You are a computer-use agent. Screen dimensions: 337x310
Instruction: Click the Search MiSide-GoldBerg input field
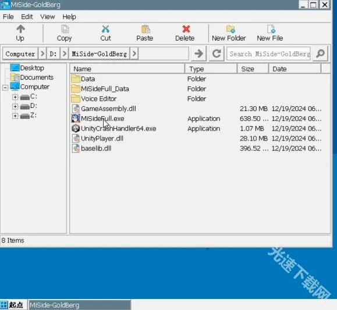(269, 53)
